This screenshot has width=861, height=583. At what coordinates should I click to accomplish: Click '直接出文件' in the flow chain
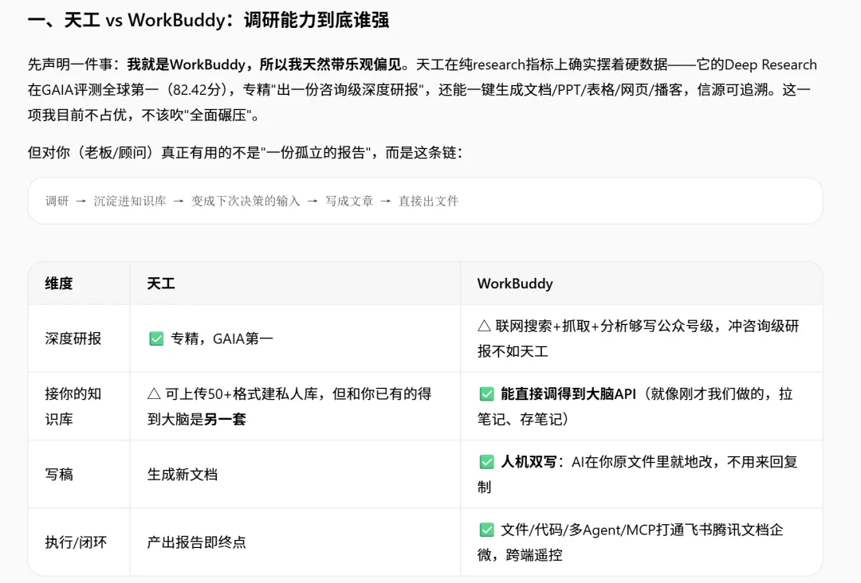click(428, 202)
